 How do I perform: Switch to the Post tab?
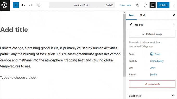click(131, 15)
